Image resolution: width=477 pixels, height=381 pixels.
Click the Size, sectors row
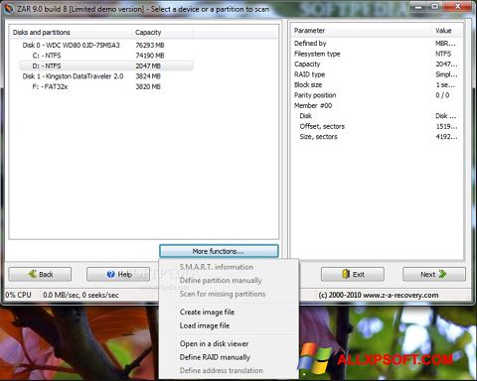click(377, 137)
